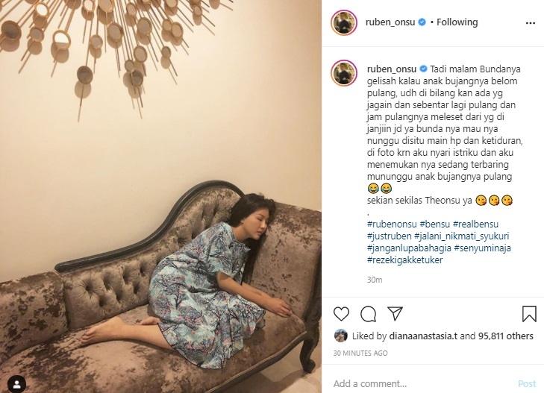Open the #rubenonsu hashtag
Image resolution: width=544 pixels, height=393 pixels.
[392, 224]
